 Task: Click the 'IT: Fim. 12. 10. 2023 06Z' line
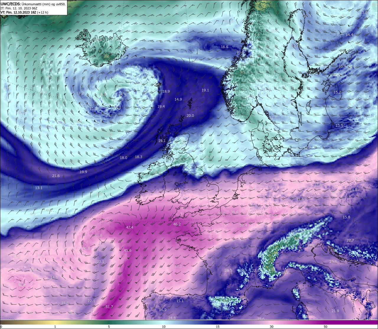click(19, 8)
